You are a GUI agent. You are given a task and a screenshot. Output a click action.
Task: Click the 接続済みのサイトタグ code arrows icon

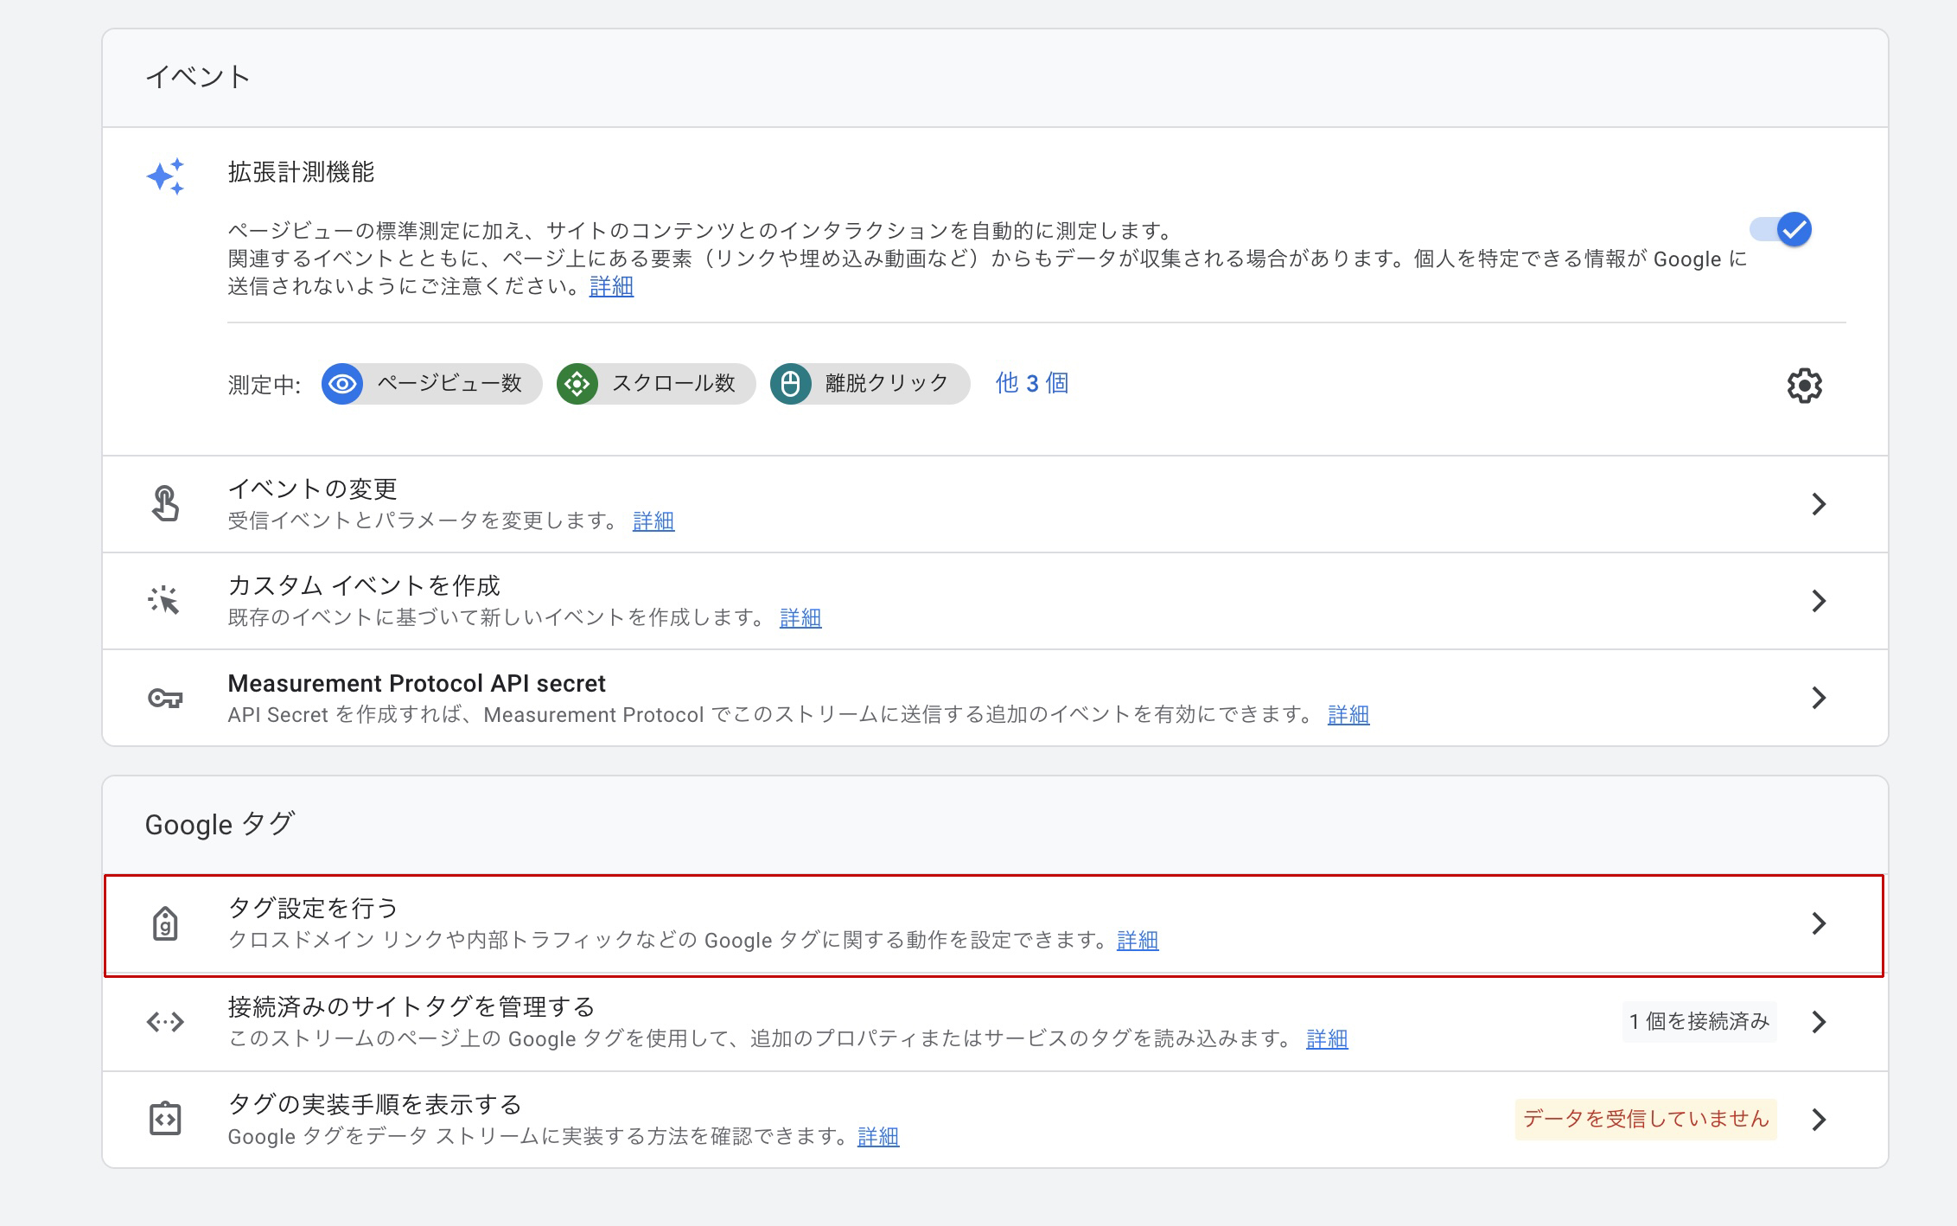[x=165, y=1022]
